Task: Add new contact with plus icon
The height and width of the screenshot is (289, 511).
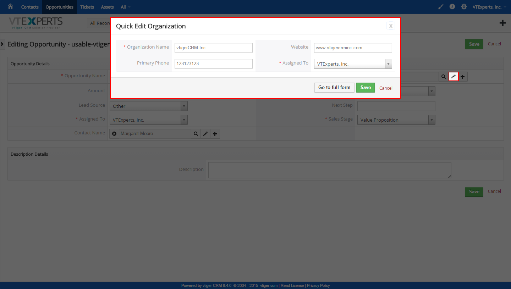Action: click(x=215, y=134)
